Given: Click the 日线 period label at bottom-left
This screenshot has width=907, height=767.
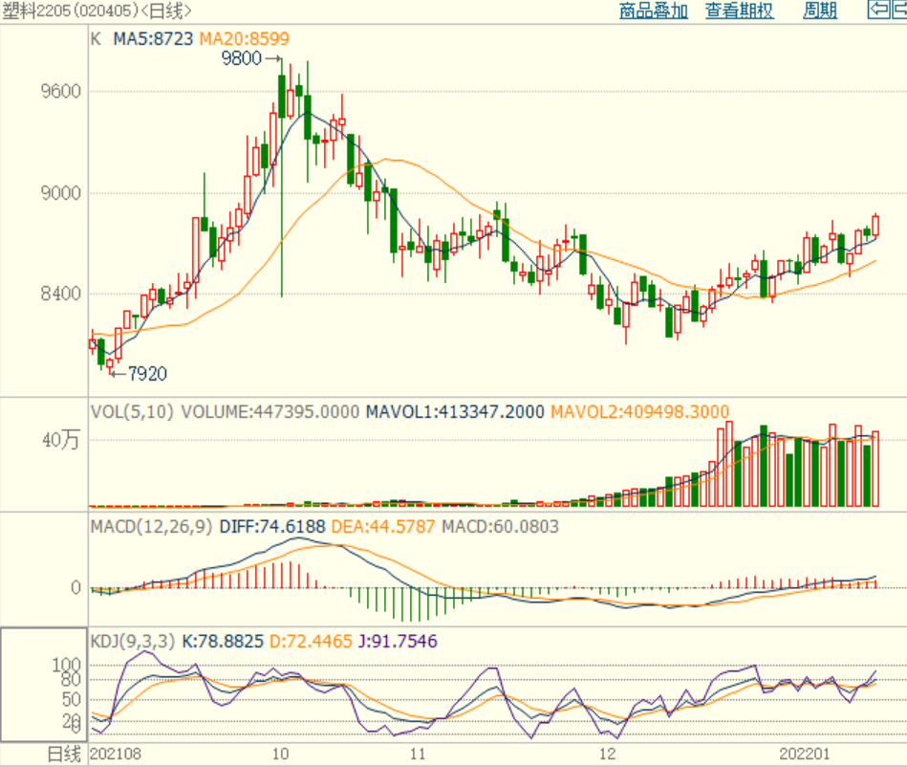Looking at the screenshot, I should [64, 756].
